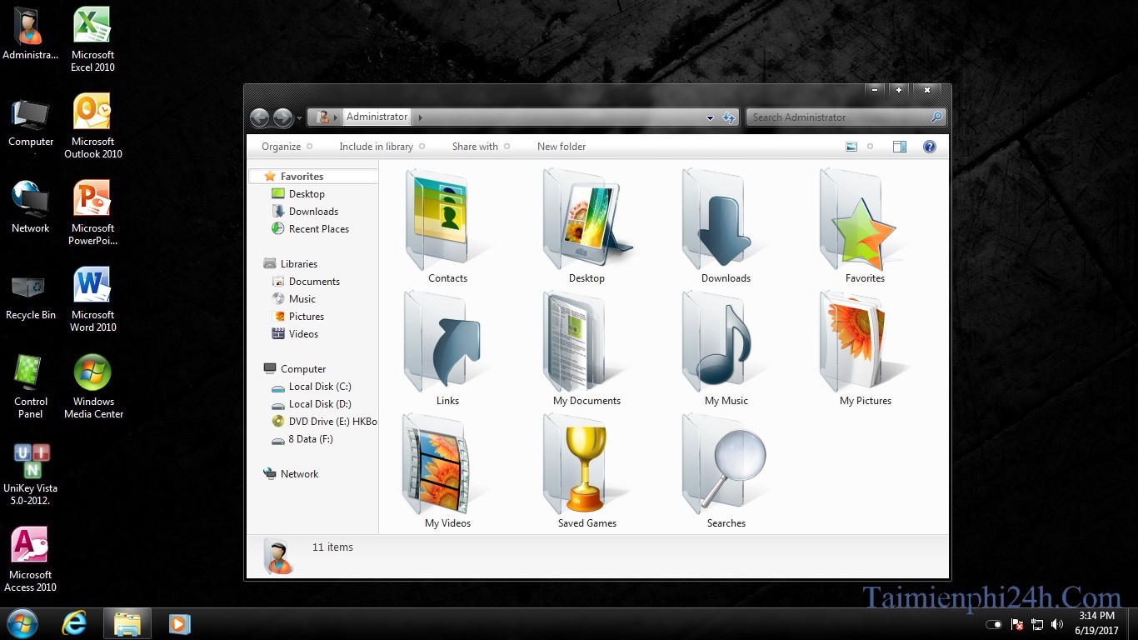Select the My Music folder

726,340
